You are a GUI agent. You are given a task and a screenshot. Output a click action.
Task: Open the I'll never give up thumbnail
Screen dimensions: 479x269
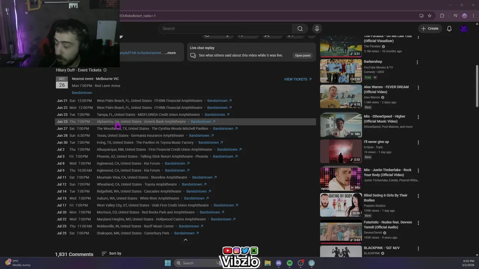[341, 151]
